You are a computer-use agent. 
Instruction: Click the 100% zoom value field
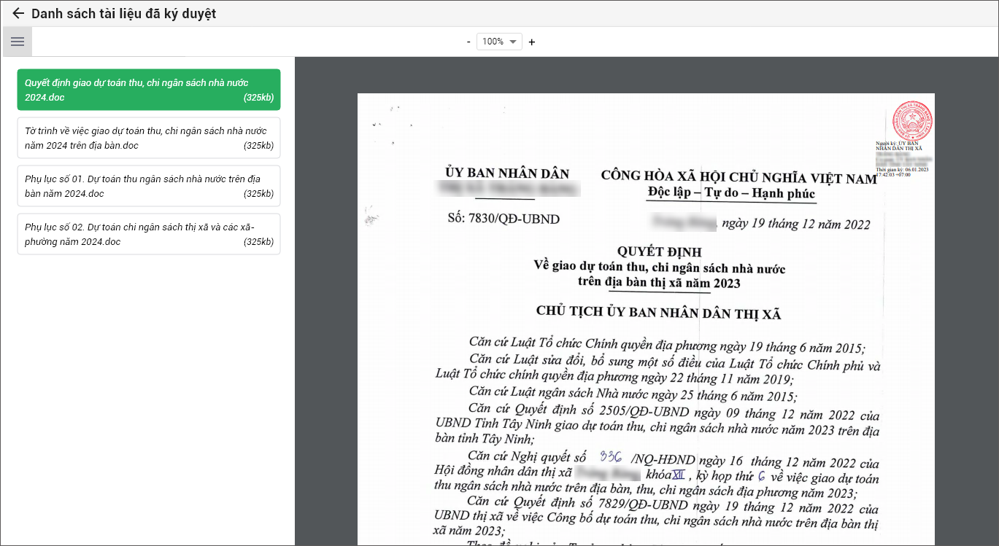pos(493,42)
